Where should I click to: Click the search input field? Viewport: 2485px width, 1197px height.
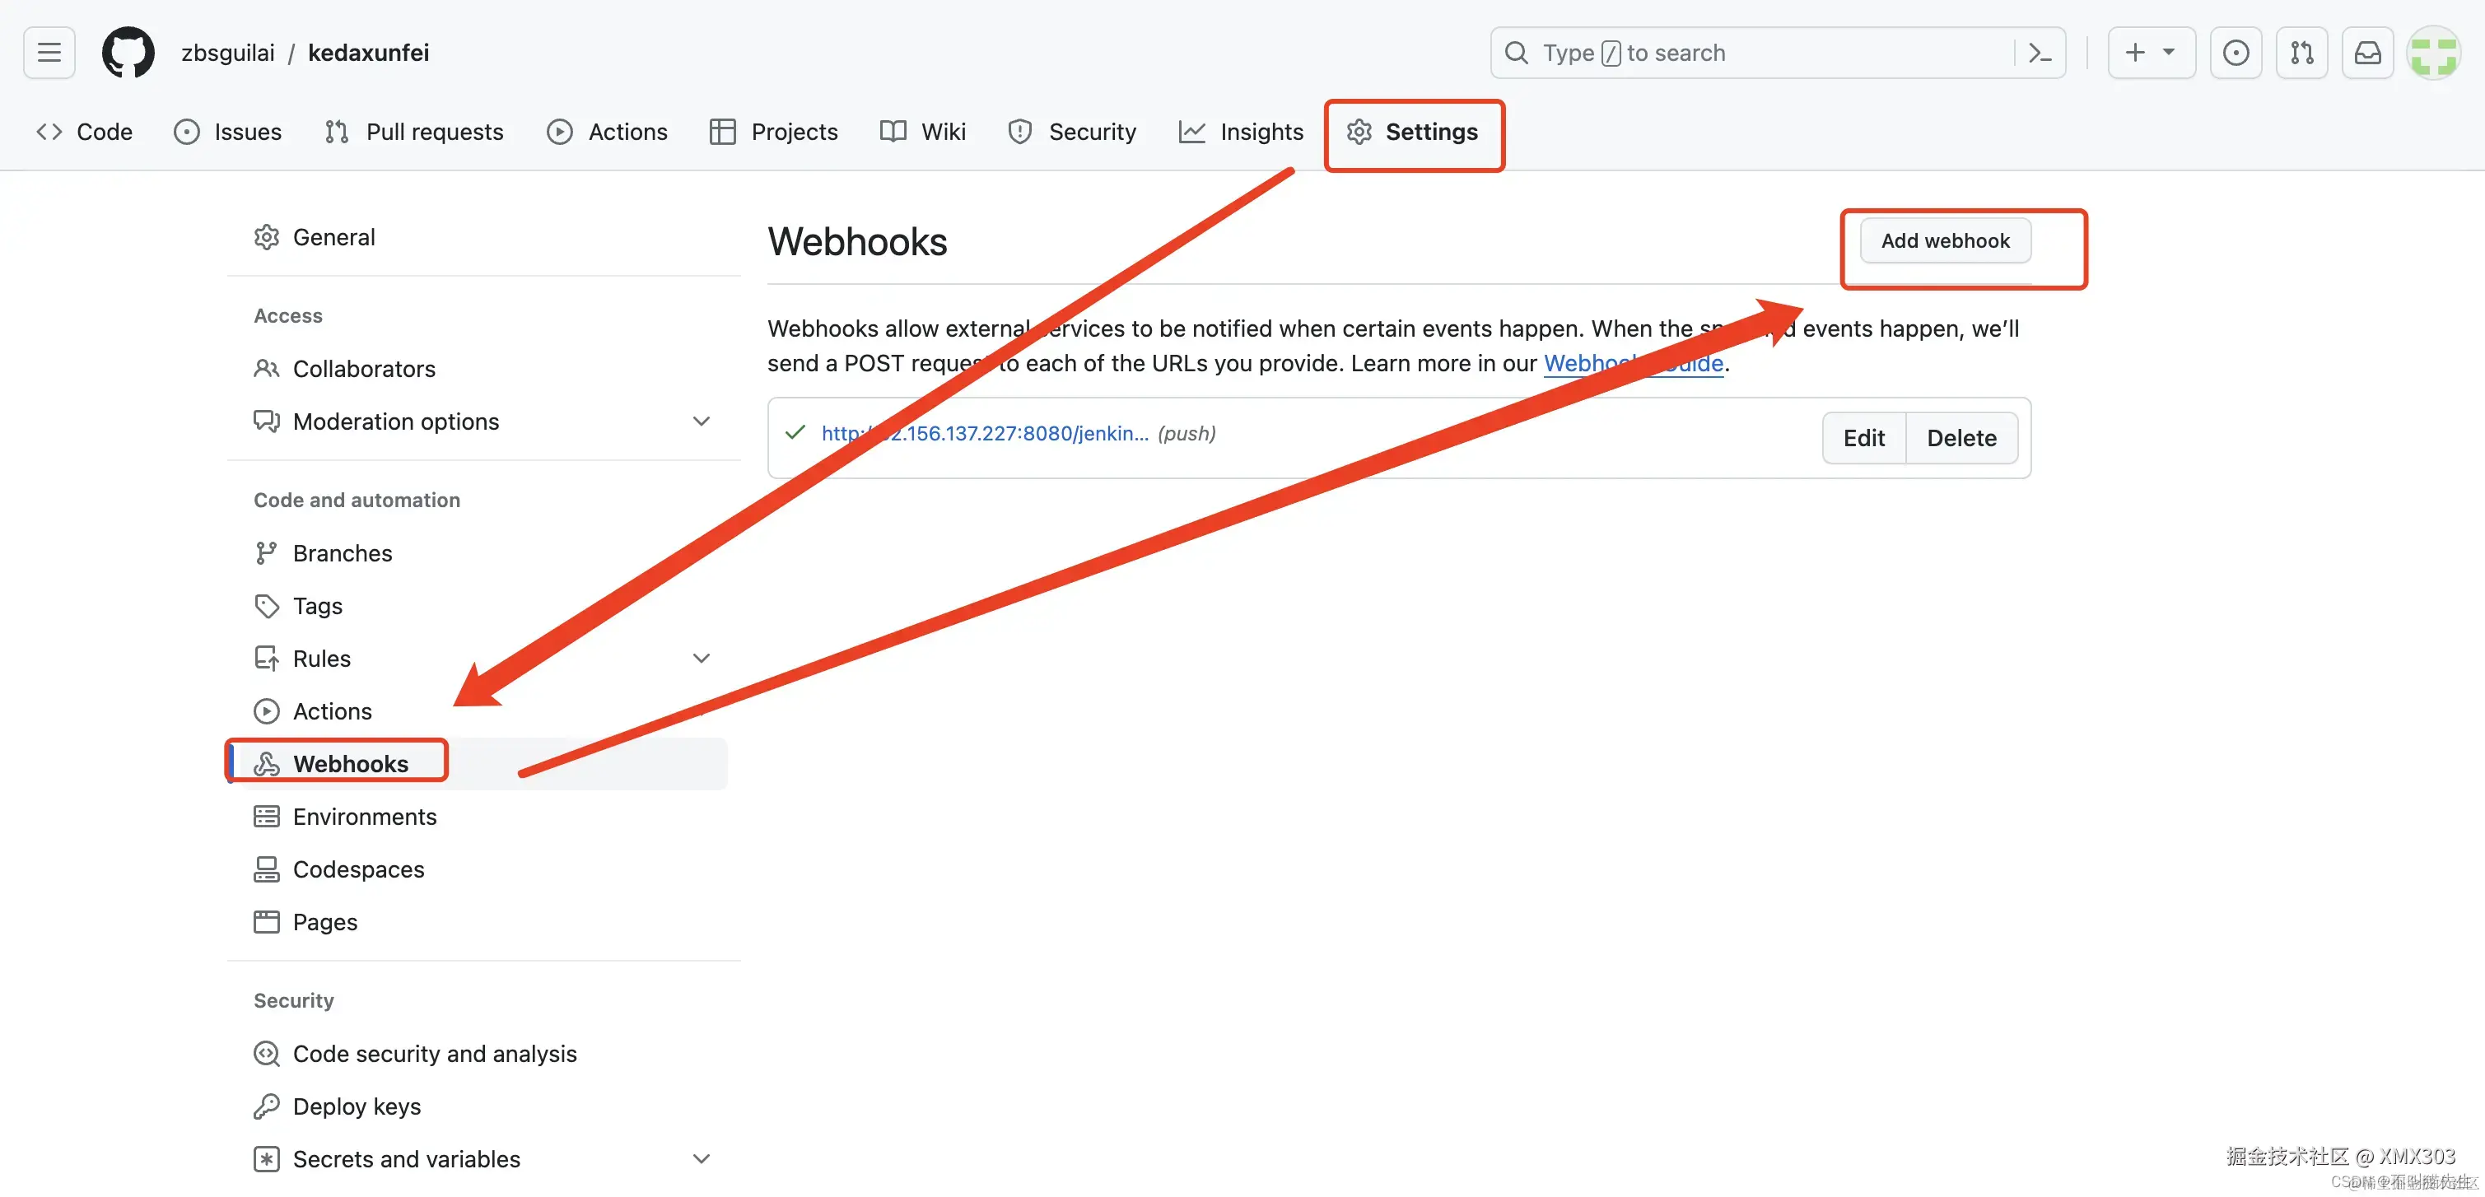[x=1755, y=52]
